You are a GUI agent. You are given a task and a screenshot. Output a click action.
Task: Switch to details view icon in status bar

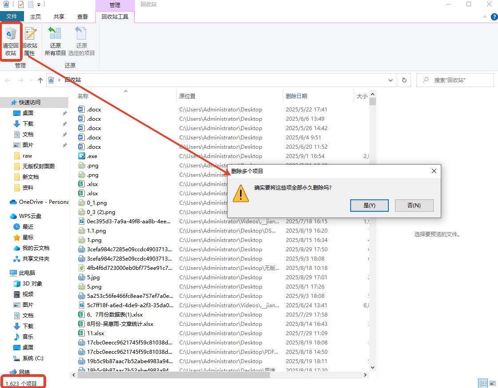[483, 384]
